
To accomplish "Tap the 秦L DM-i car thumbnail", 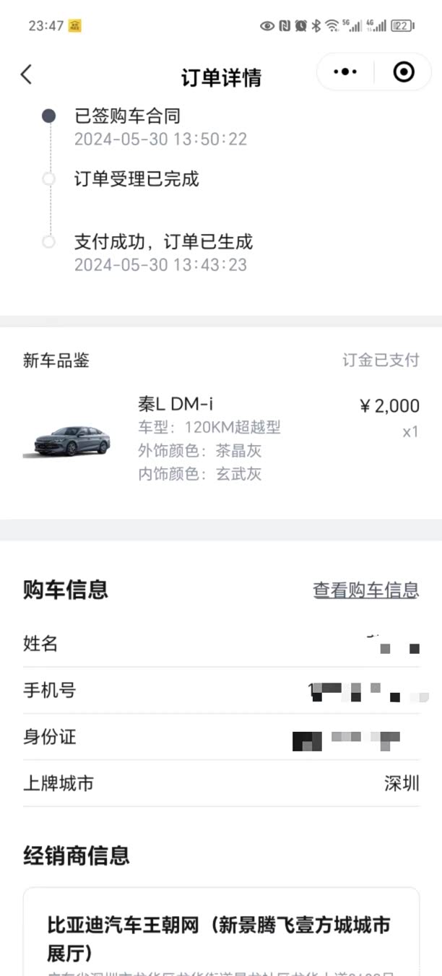I will [x=66, y=440].
